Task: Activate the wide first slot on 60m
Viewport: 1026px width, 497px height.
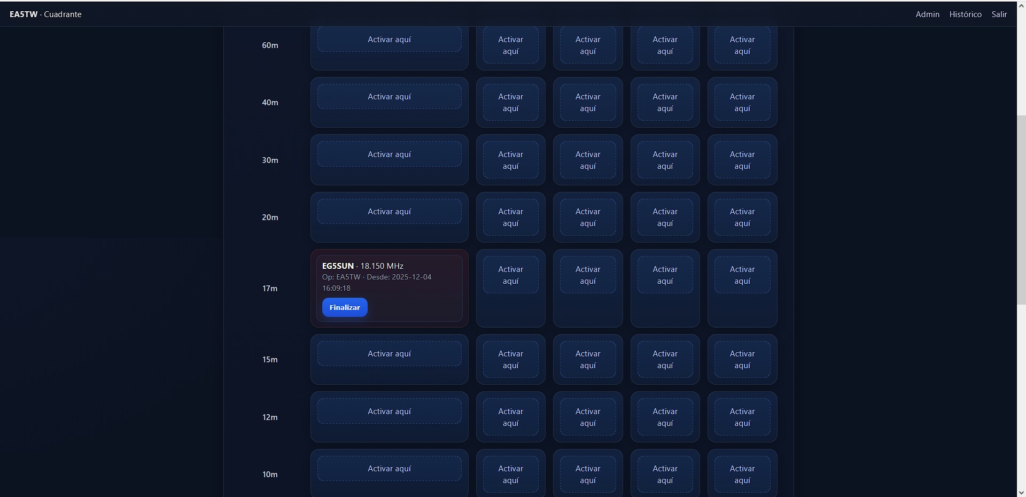Action: click(x=389, y=40)
